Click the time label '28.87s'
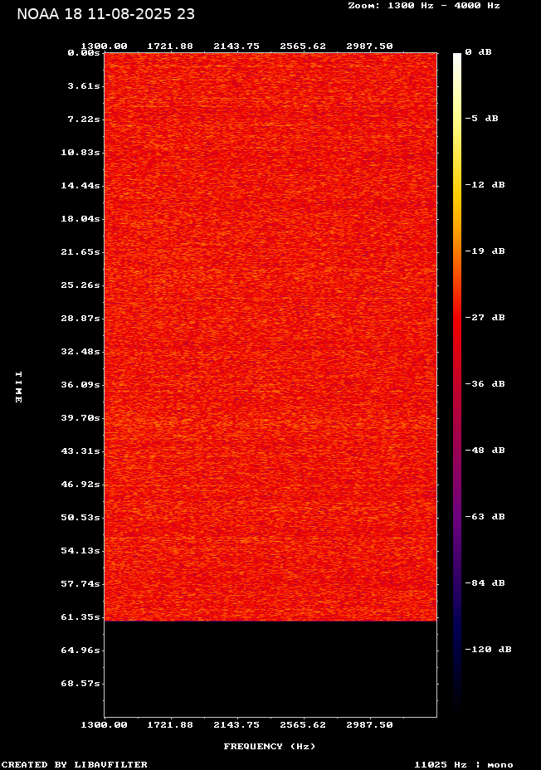The height and width of the screenshot is (770, 541). (x=80, y=319)
